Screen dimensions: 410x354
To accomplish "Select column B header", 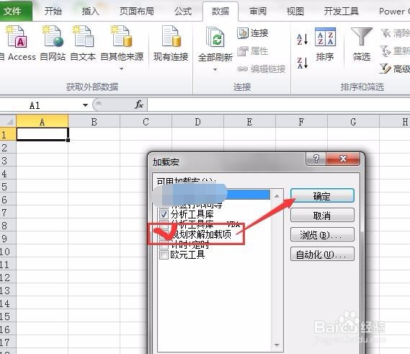I will (94, 122).
